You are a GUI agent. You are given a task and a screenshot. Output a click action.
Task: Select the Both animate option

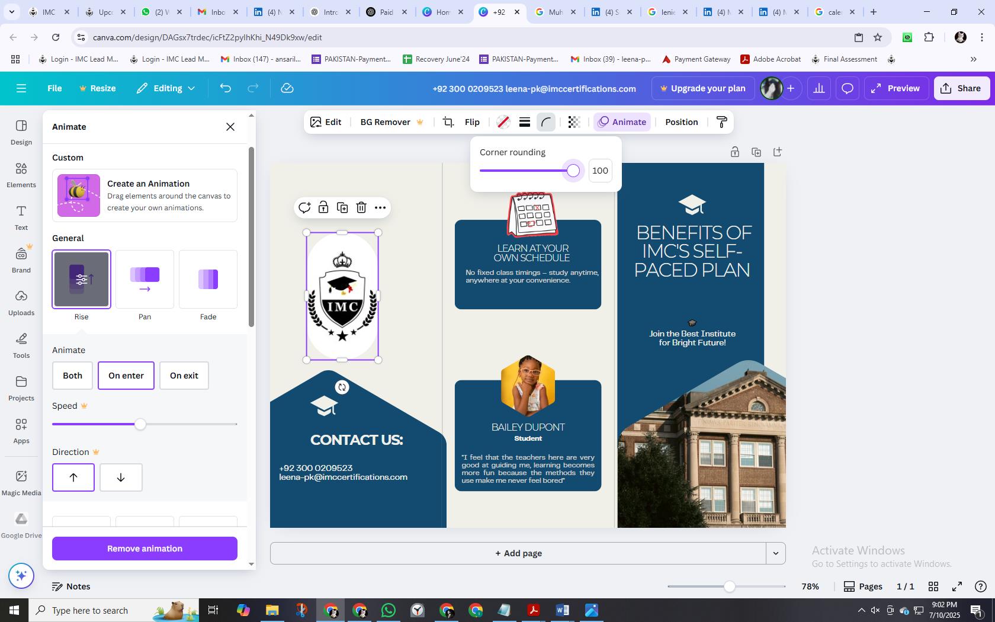(72, 376)
